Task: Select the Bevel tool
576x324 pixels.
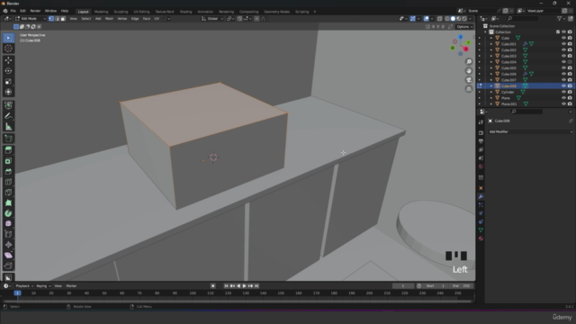Action: (8, 172)
